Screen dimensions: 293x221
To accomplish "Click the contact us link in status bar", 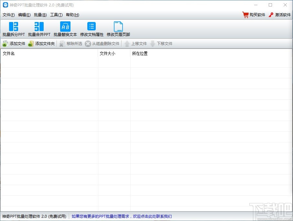I will click(x=122, y=216).
